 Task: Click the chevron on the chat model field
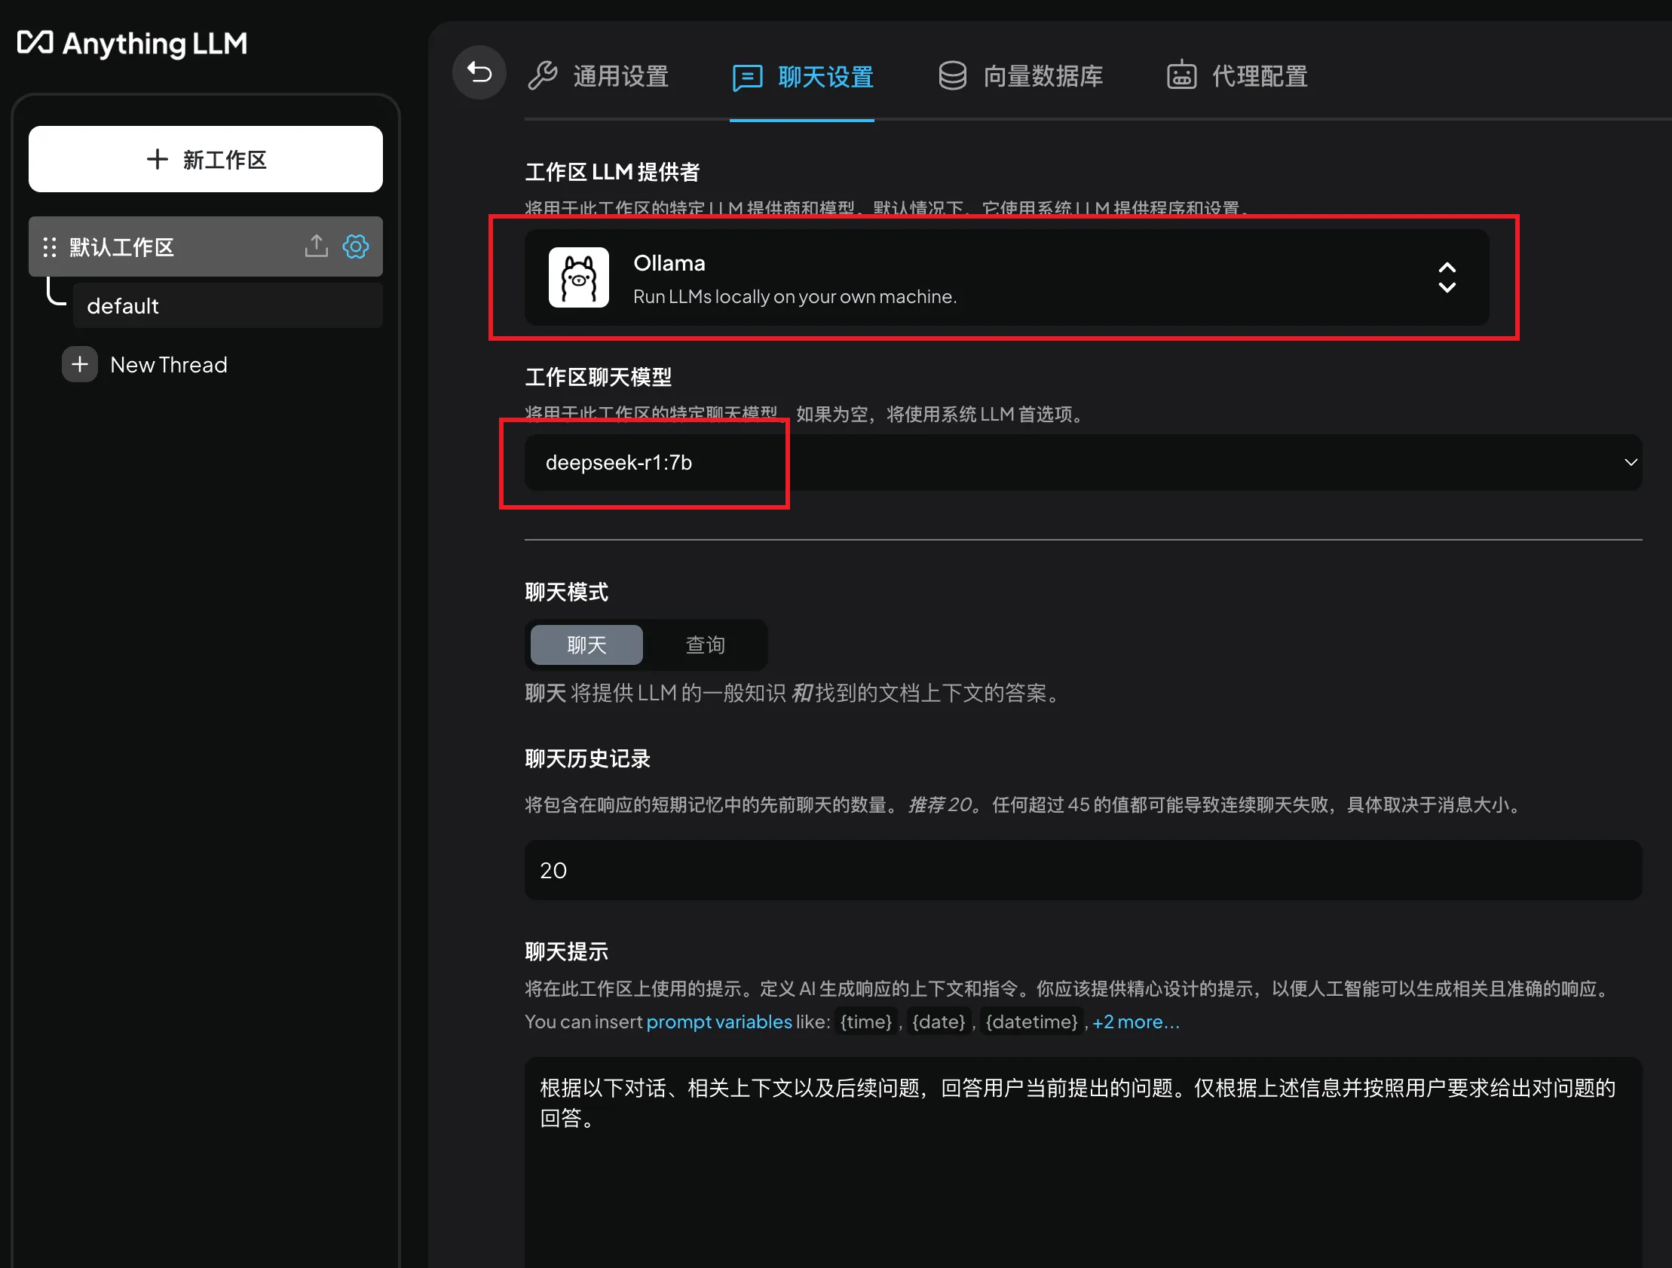point(1631,462)
